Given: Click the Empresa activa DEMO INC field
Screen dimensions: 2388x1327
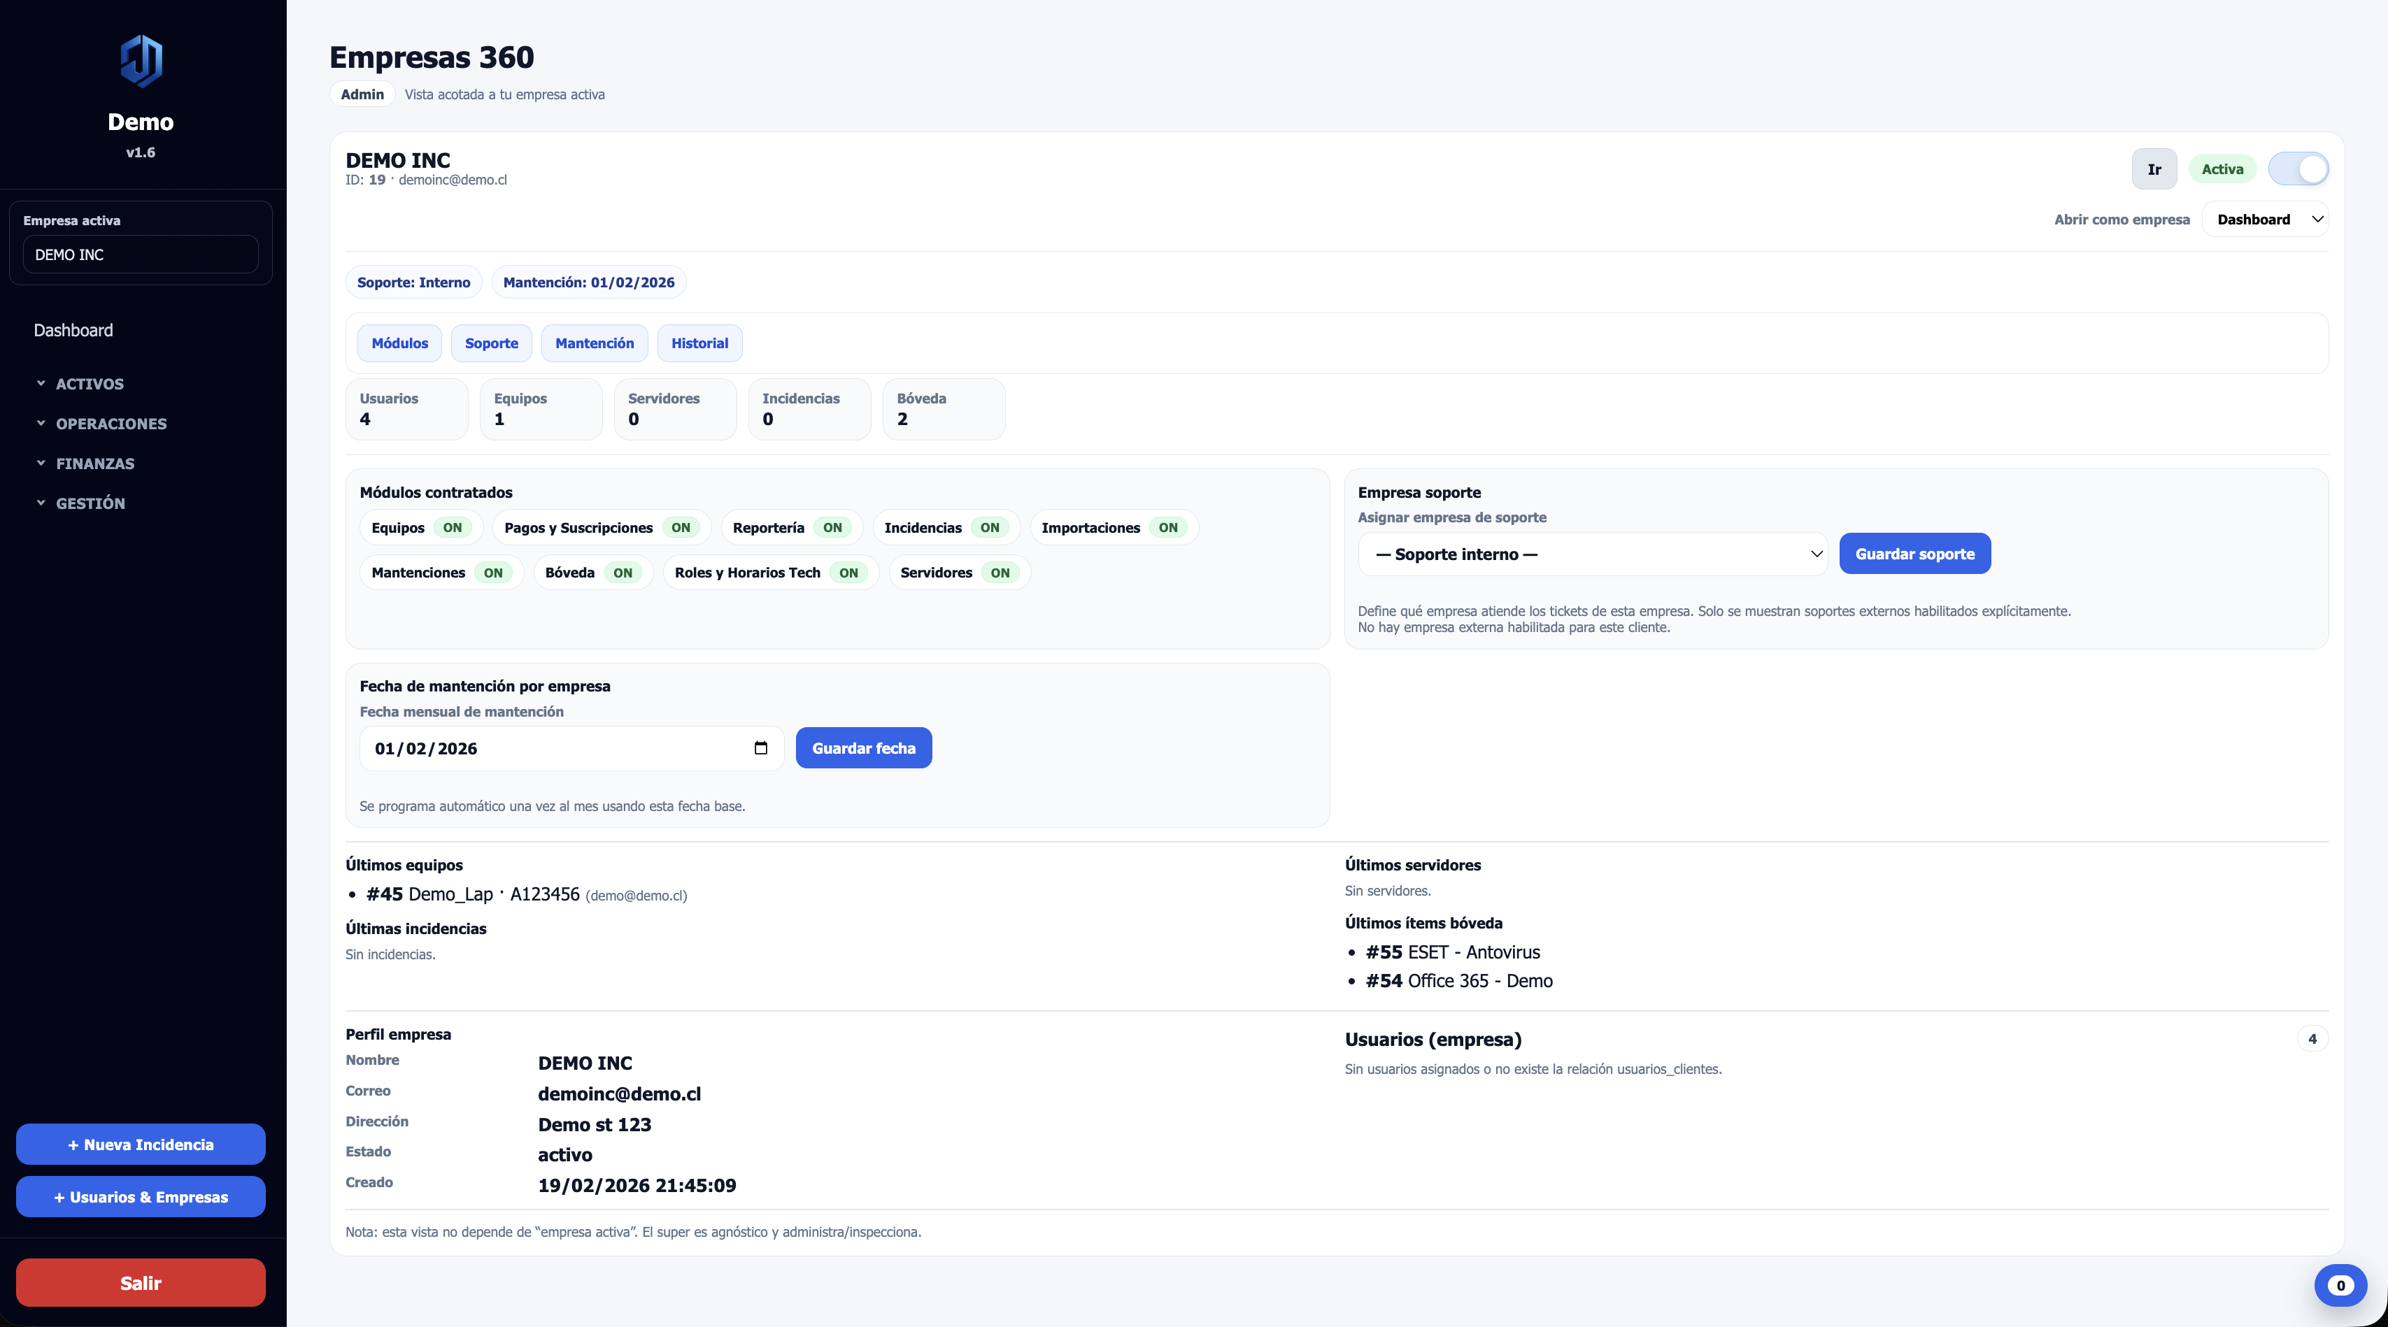Looking at the screenshot, I should pyautogui.click(x=141, y=254).
